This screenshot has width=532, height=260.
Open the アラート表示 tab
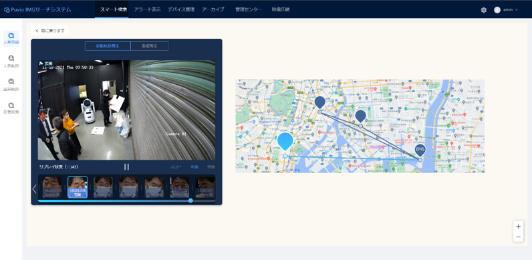[147, 9]
